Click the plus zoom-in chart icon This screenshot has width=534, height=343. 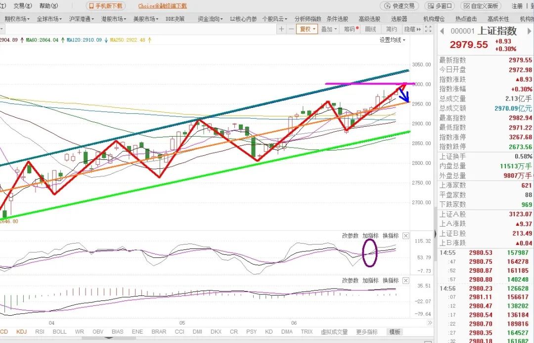click(x=281, y=29)
